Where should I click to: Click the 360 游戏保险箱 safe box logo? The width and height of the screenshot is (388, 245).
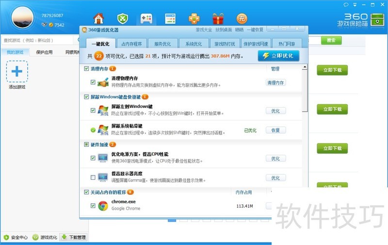pos(361,20)
